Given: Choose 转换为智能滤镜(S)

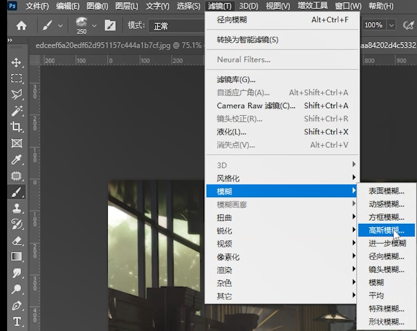Looking at the screenshot, I should [283, 40].
